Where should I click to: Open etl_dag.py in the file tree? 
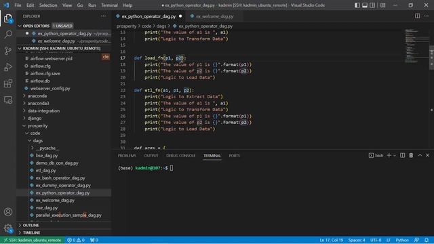45,170
